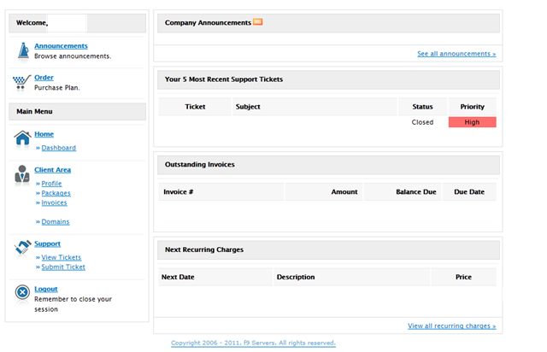View Invoices in Client Area

pyautogui.click(x=54, y=202)
